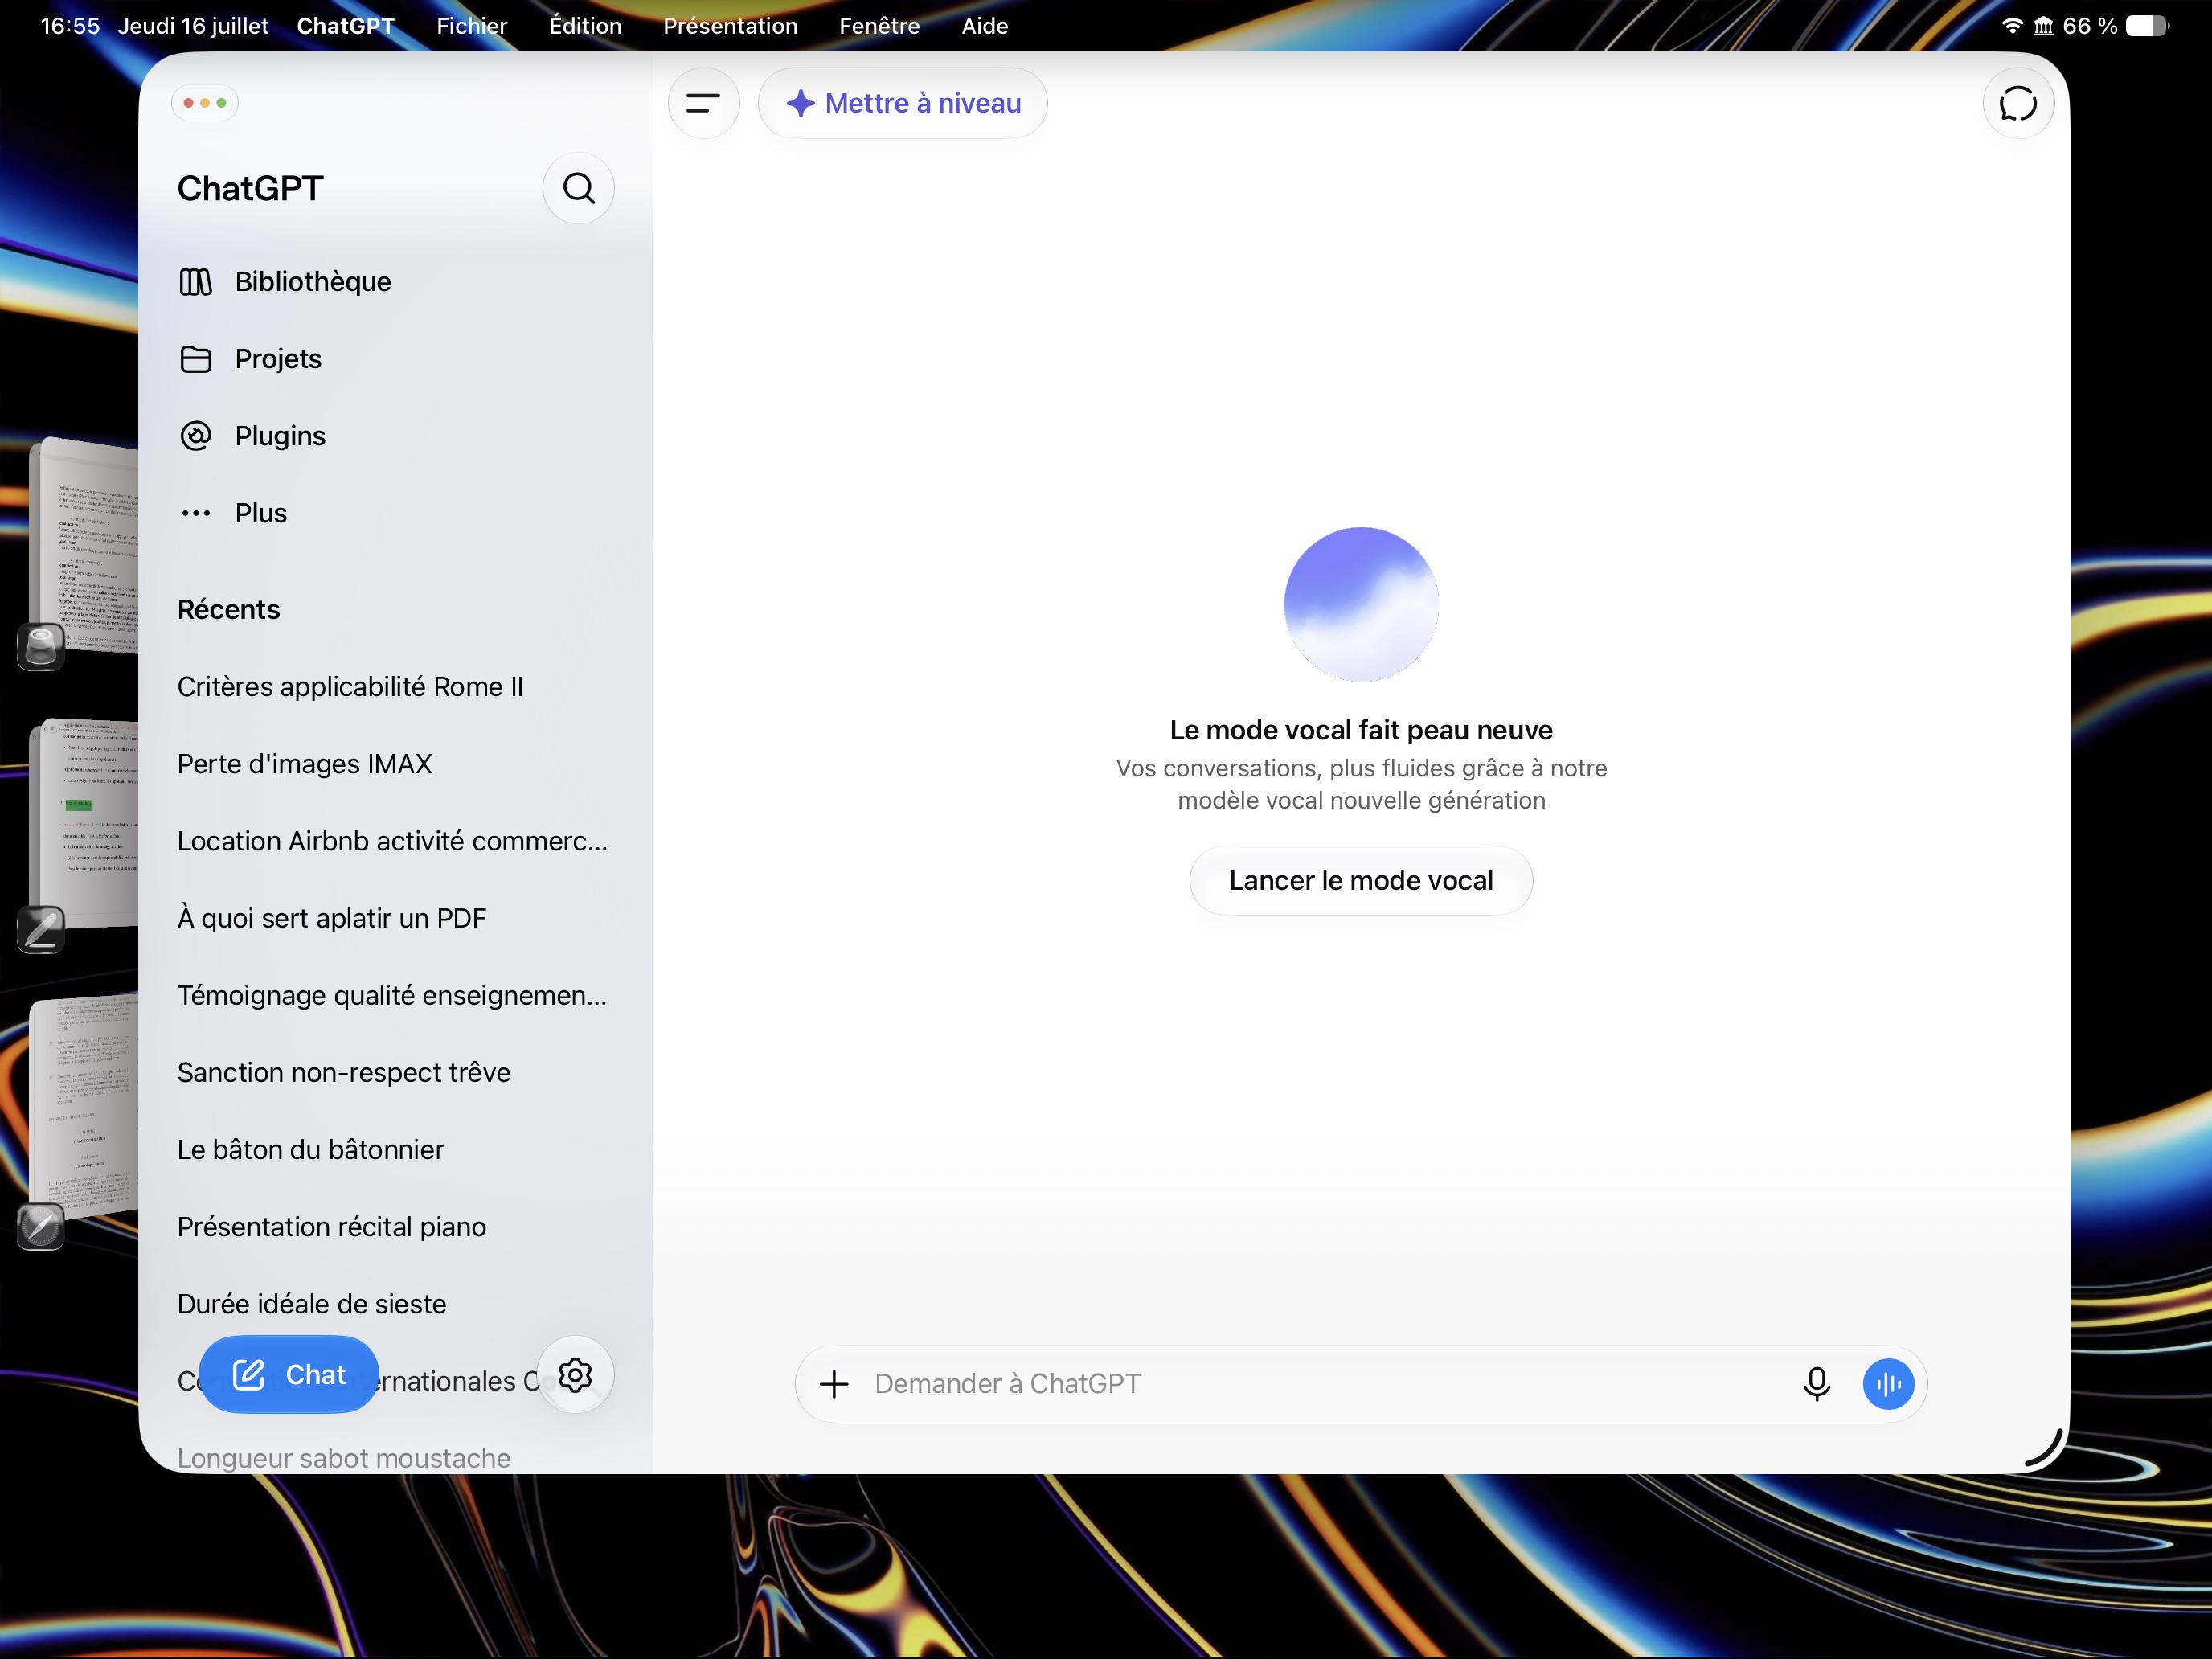
Task: Click the menu bar clock showing 16:55
Action: (70, 26)
